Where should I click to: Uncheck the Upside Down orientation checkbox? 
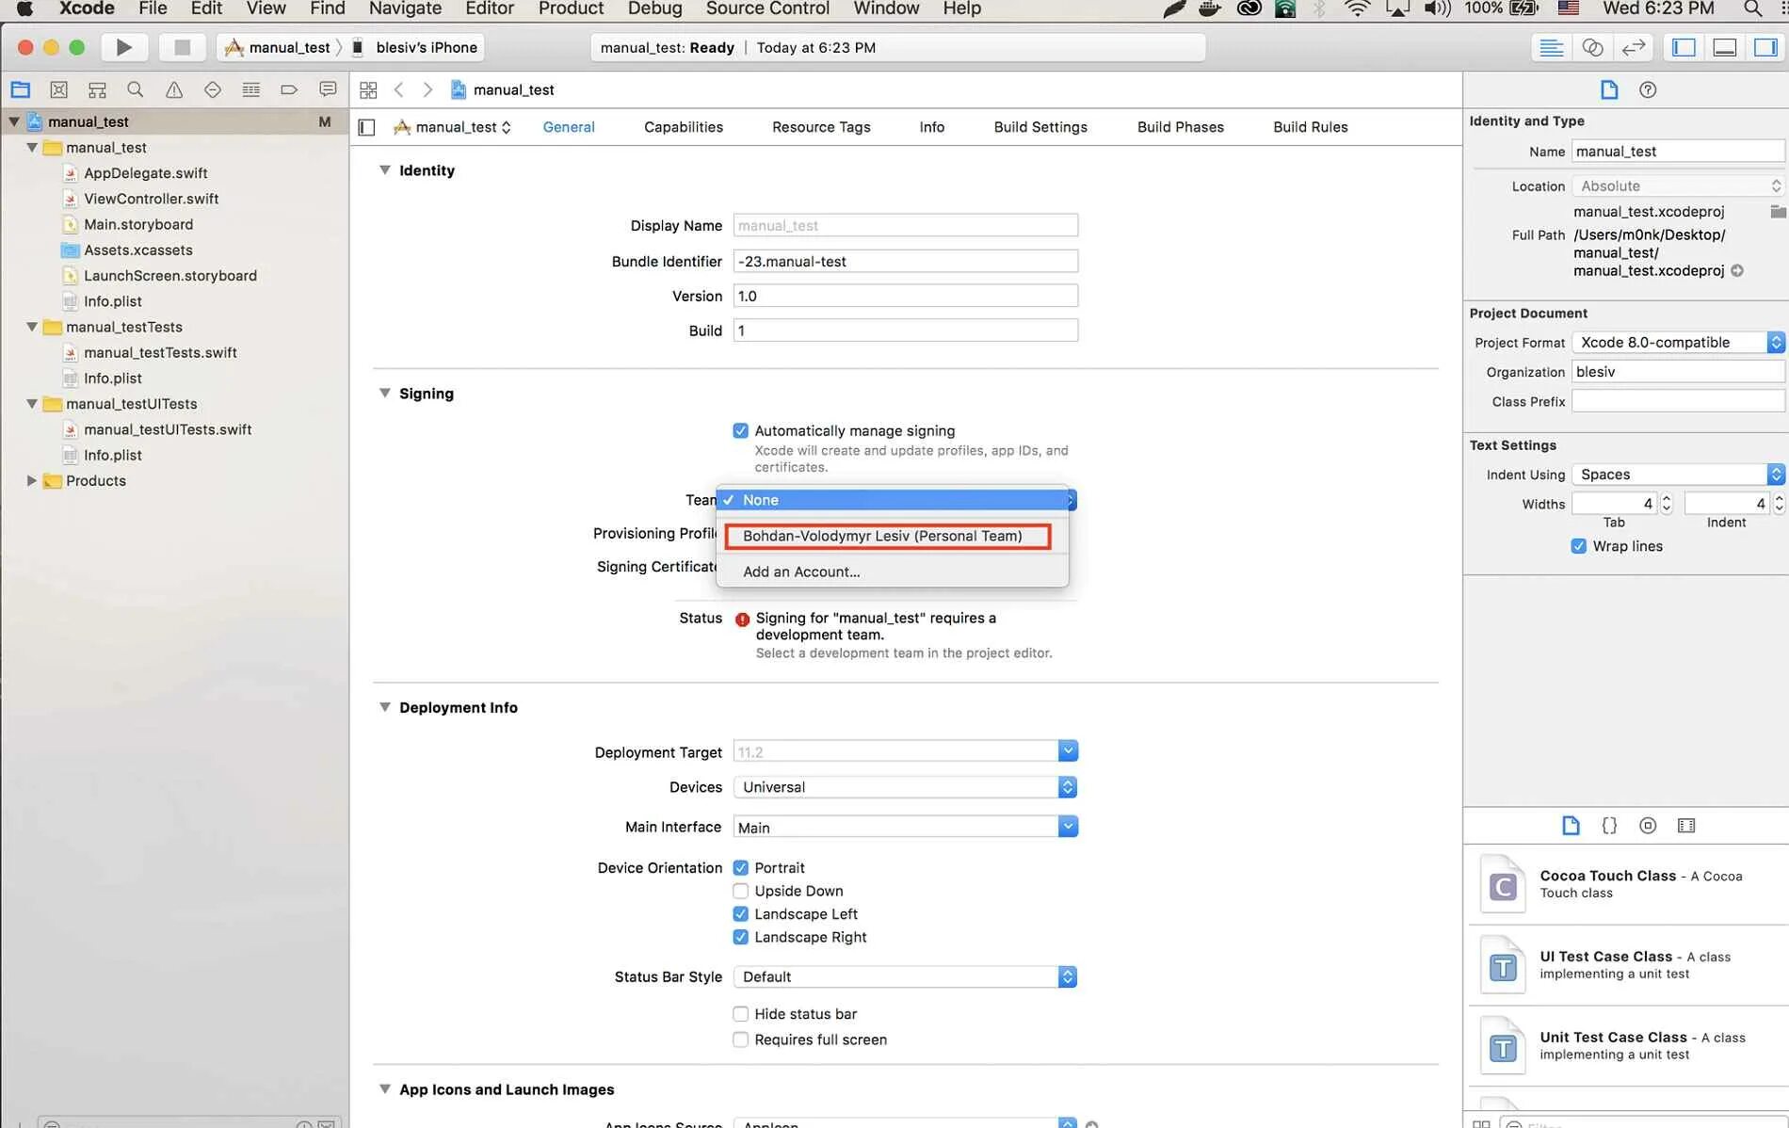click(741, 890)
